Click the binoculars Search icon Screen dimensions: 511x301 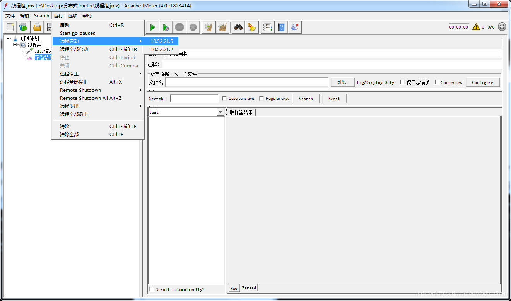coord(238,27)
